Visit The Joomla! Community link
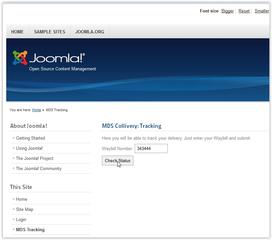 point(39,168)
